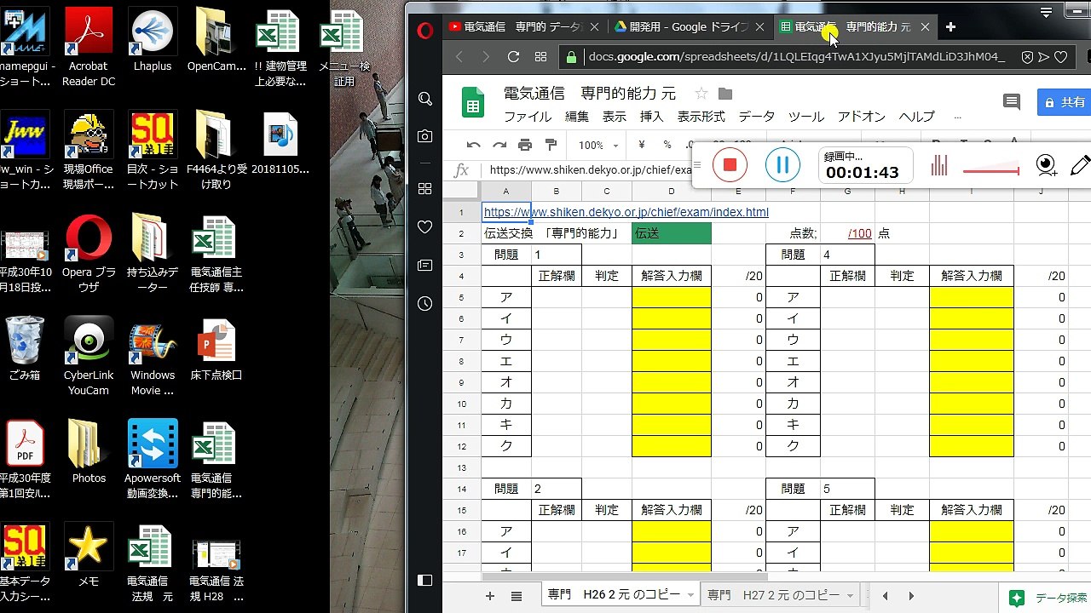
Task: Adjust the recorder volume slider
Action: [991, 170]
